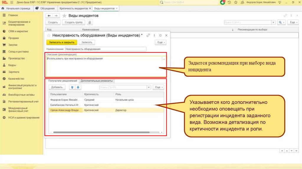Open Главное section in sidebar
This screenshot has width=302, height=169.
pyautogui.click(x=13, y=15)
